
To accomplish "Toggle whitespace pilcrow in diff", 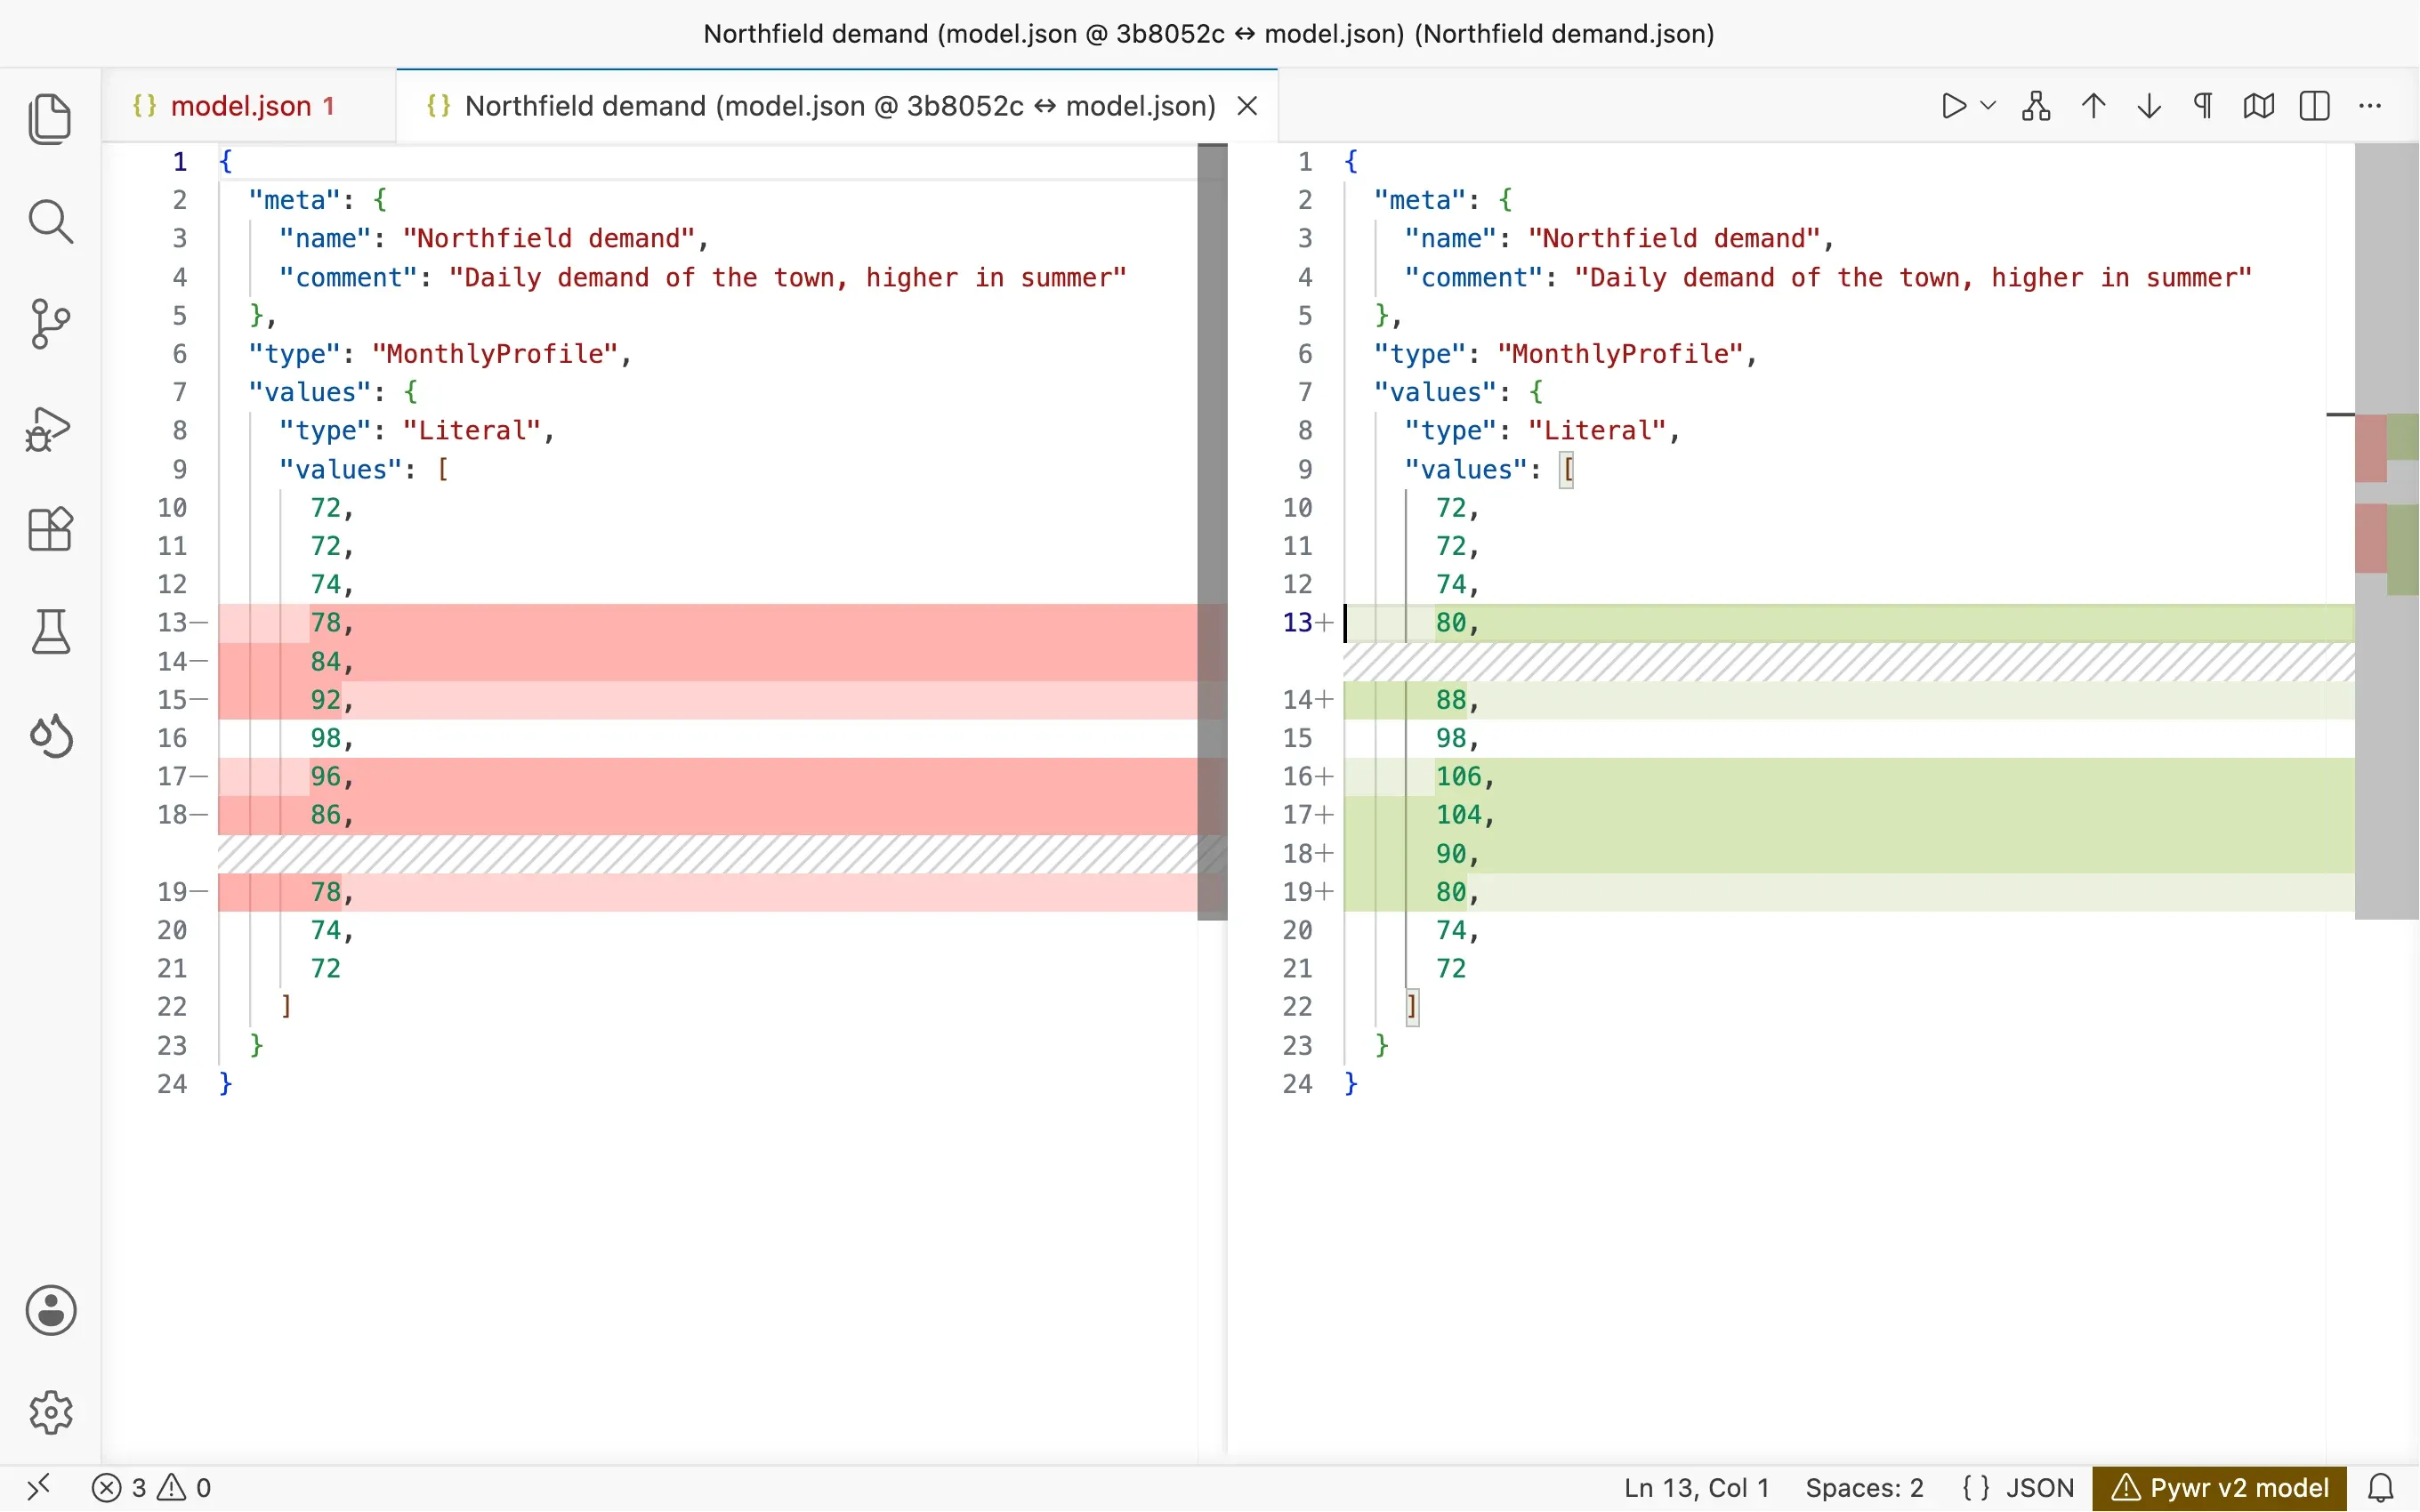I will pos(2203,105).
